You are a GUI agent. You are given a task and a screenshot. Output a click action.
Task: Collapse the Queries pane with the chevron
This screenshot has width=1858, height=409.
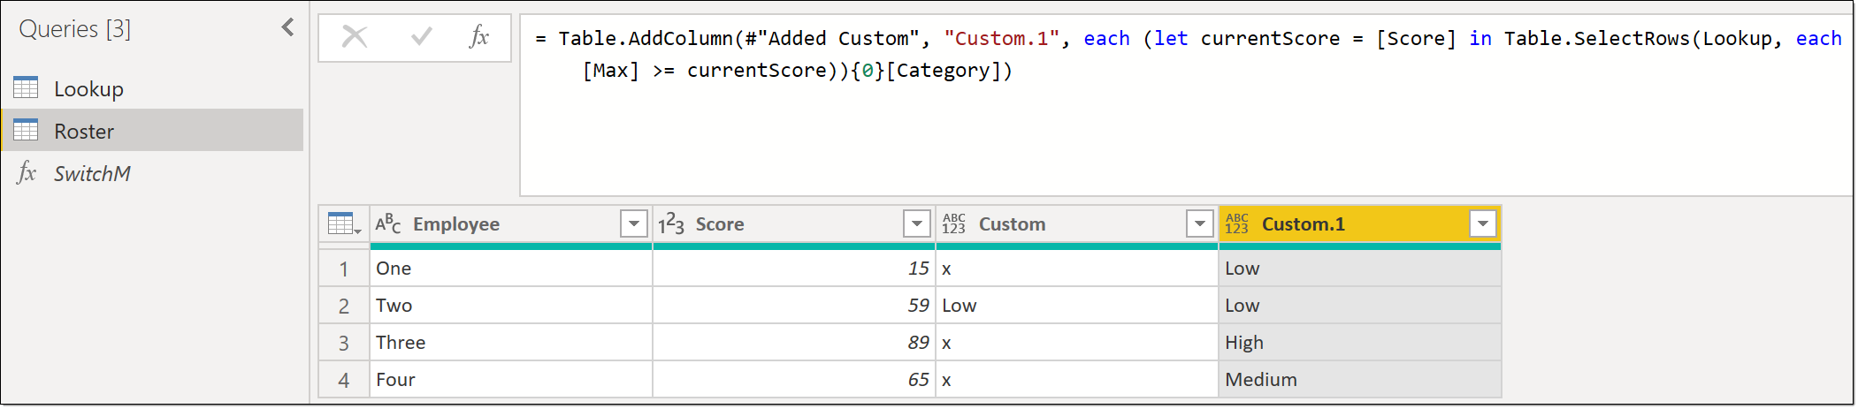coord(287,27)
